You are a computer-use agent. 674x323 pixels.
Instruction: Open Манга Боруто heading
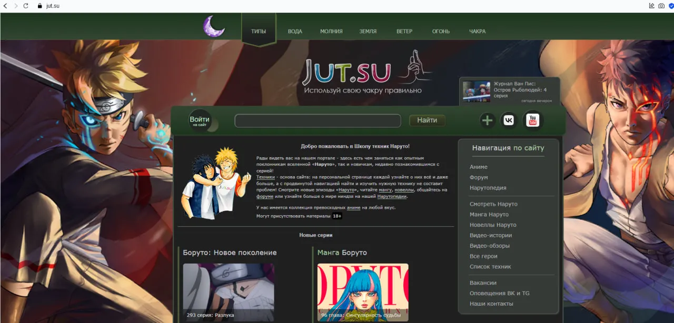point(342,253)
